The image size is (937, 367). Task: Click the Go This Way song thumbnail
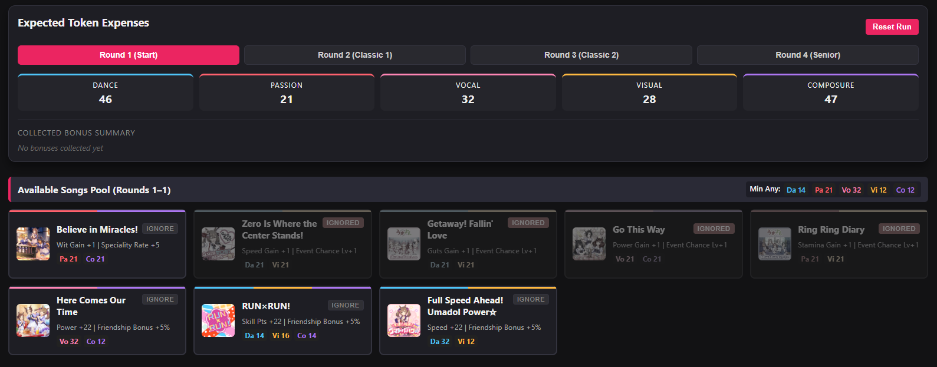(x=589, y=244)
